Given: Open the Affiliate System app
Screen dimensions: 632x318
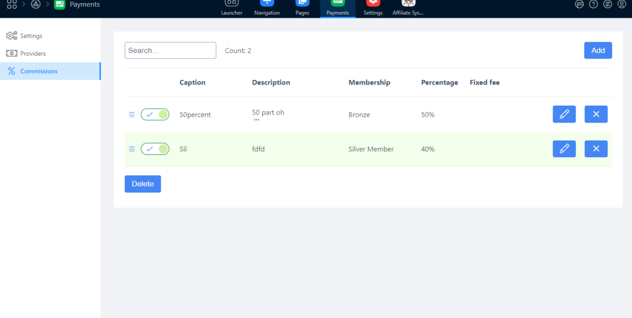Looking at the screenshot, I should coord(408,7).
